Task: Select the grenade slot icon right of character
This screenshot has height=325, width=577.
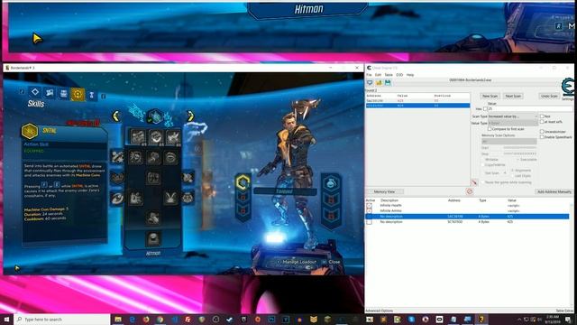Action: pyautogui.click(x=331, y=182)
